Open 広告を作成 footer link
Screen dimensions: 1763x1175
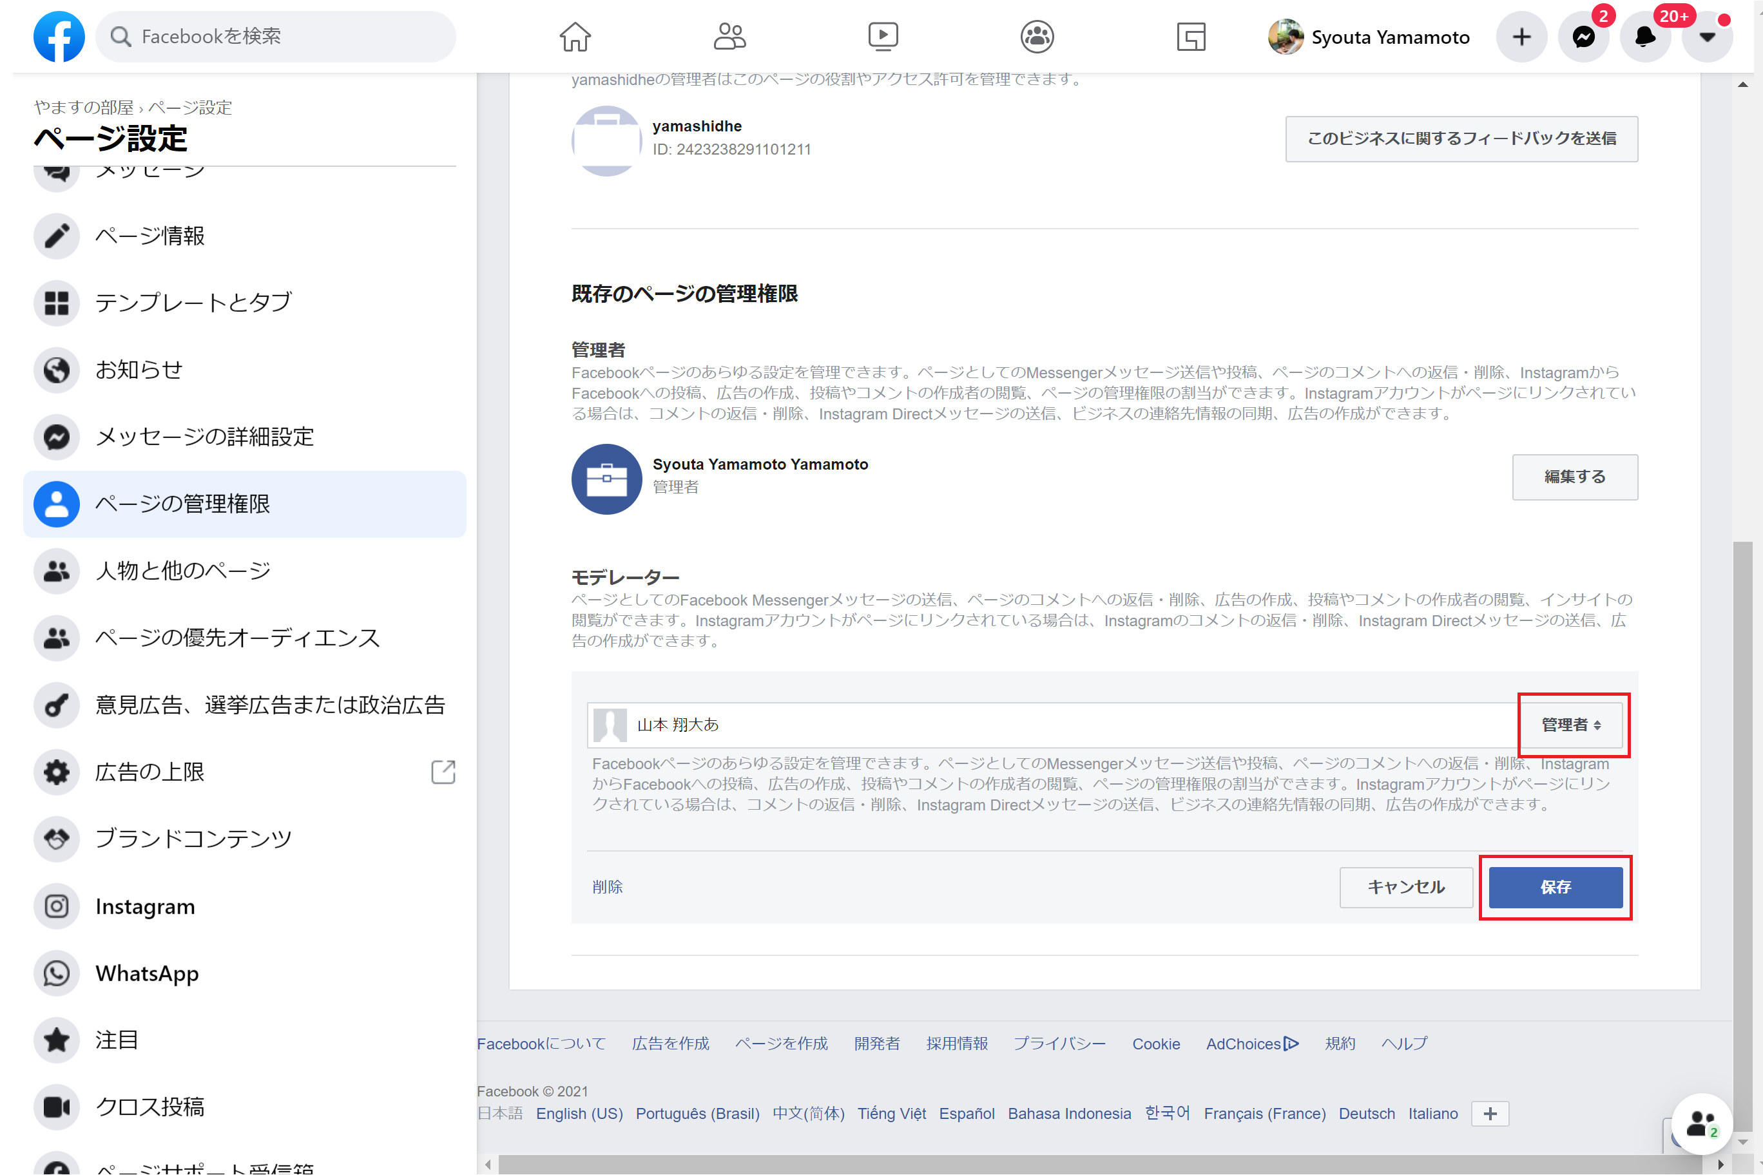click(x=670, y=1044)
